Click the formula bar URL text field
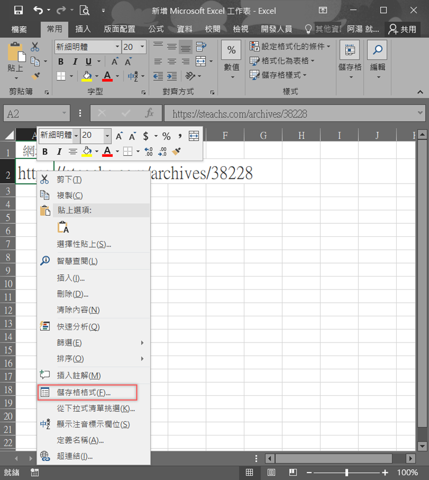 [290, 113]
